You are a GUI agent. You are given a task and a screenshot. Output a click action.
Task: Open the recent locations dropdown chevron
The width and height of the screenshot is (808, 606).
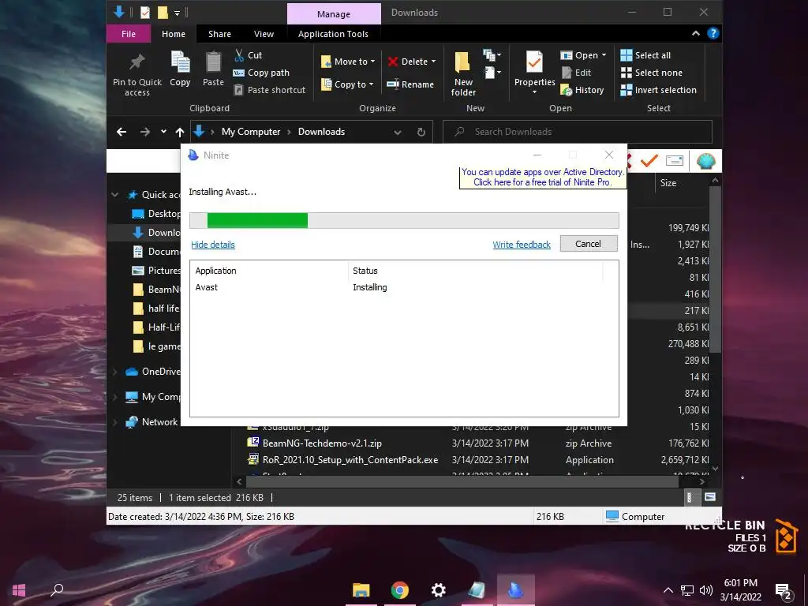point(163,132)
